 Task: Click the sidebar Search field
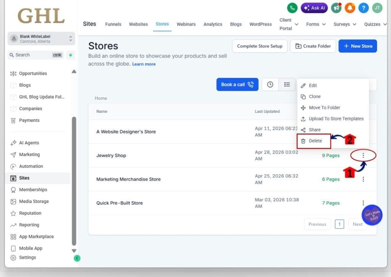click(x=32, y=55)
